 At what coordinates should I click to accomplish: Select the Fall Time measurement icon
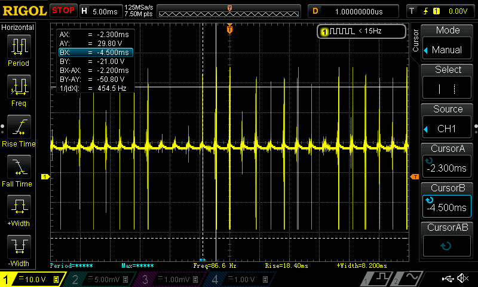19,167
